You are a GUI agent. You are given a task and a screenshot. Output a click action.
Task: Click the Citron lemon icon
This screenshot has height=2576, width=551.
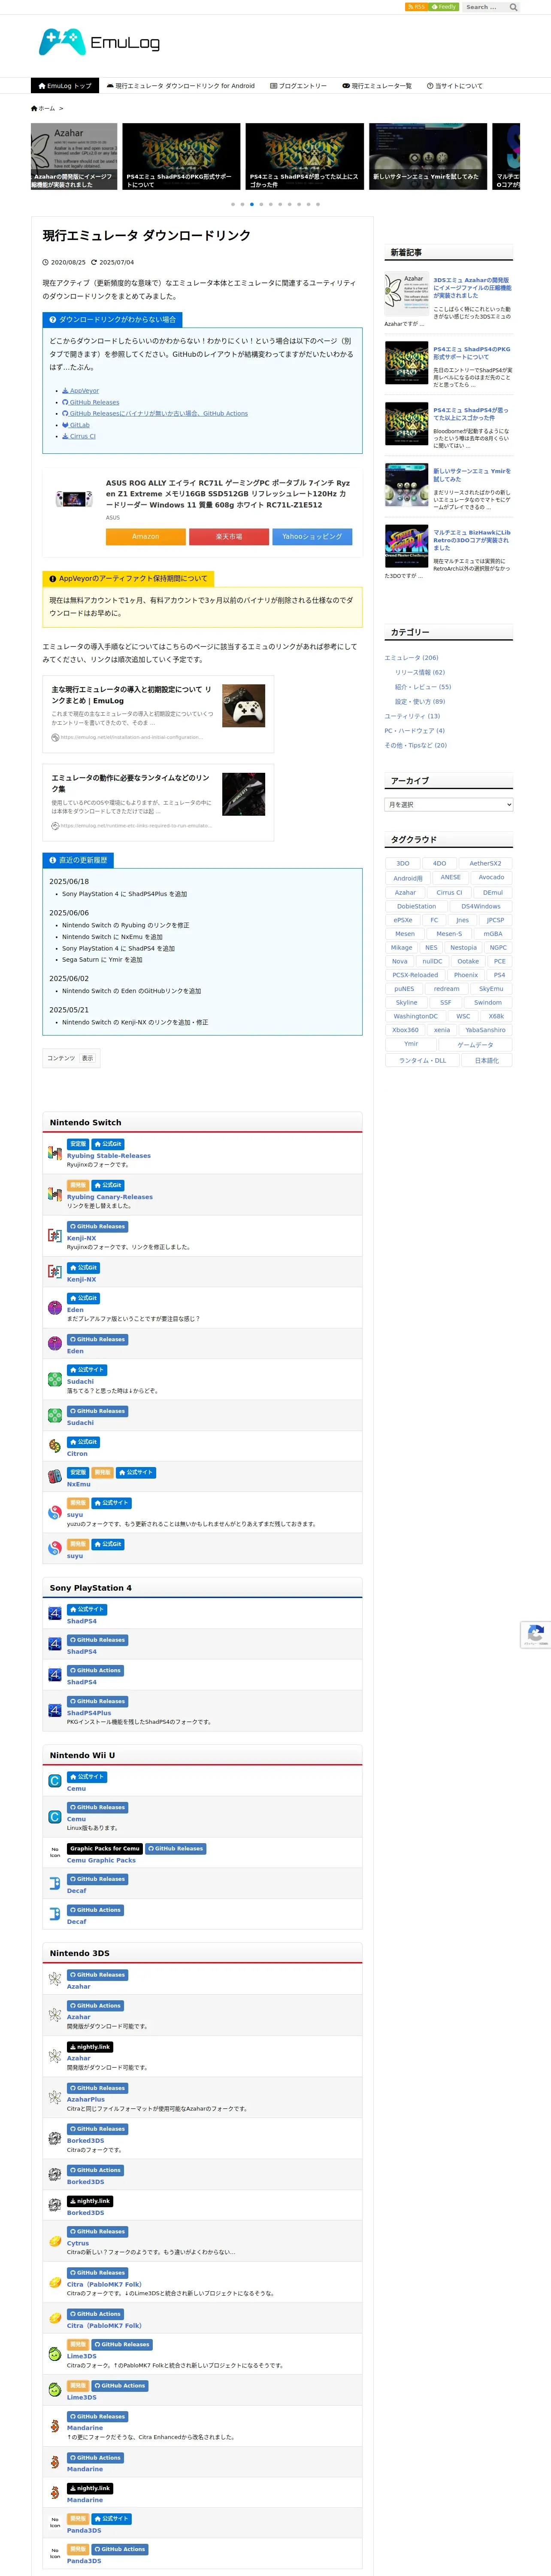click(55, 1446)
